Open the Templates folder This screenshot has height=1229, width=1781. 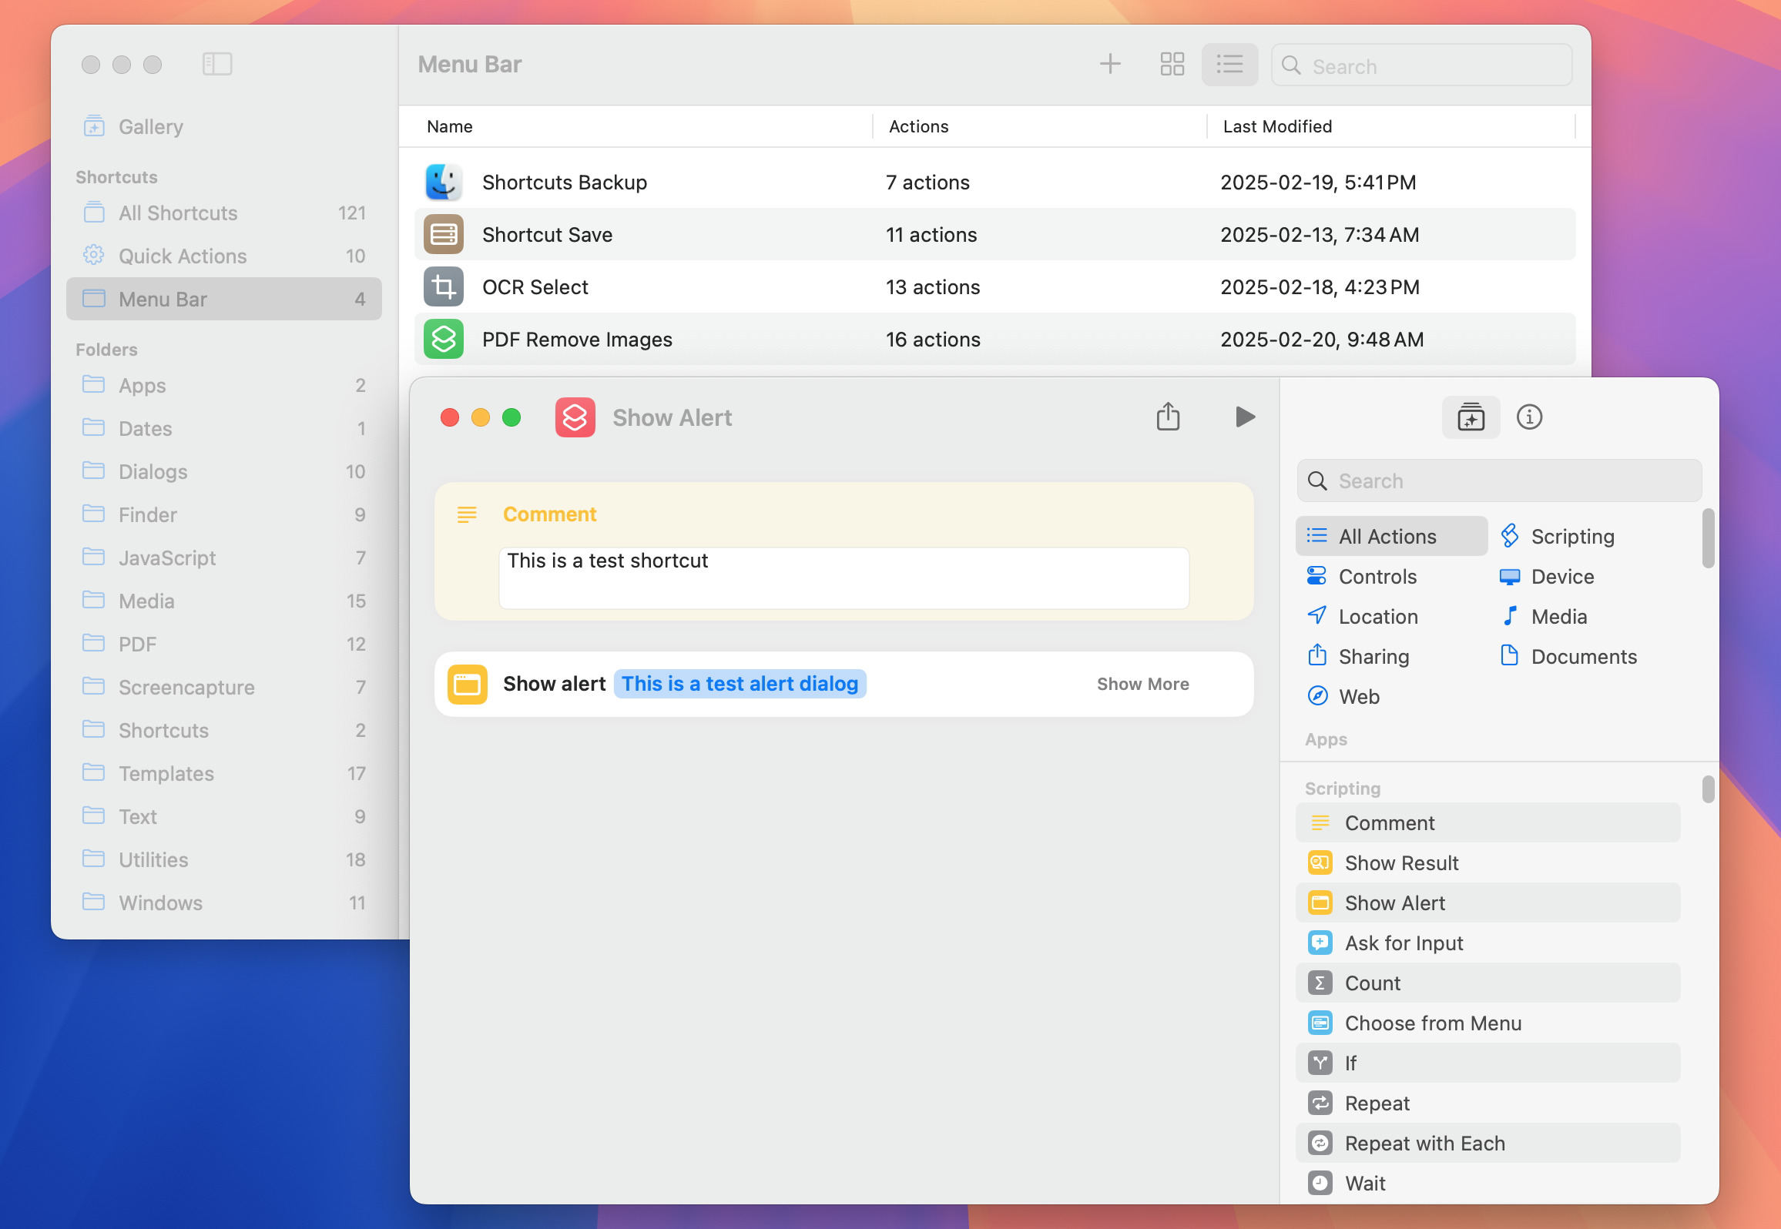(223, 773)
